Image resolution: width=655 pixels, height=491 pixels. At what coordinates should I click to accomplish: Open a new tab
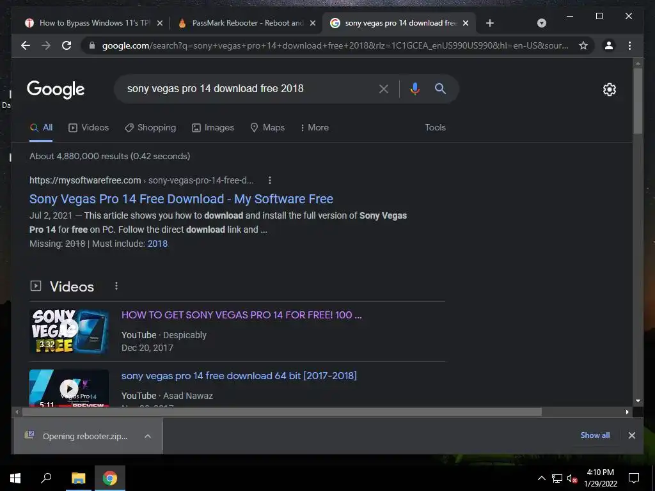(490, 23)
